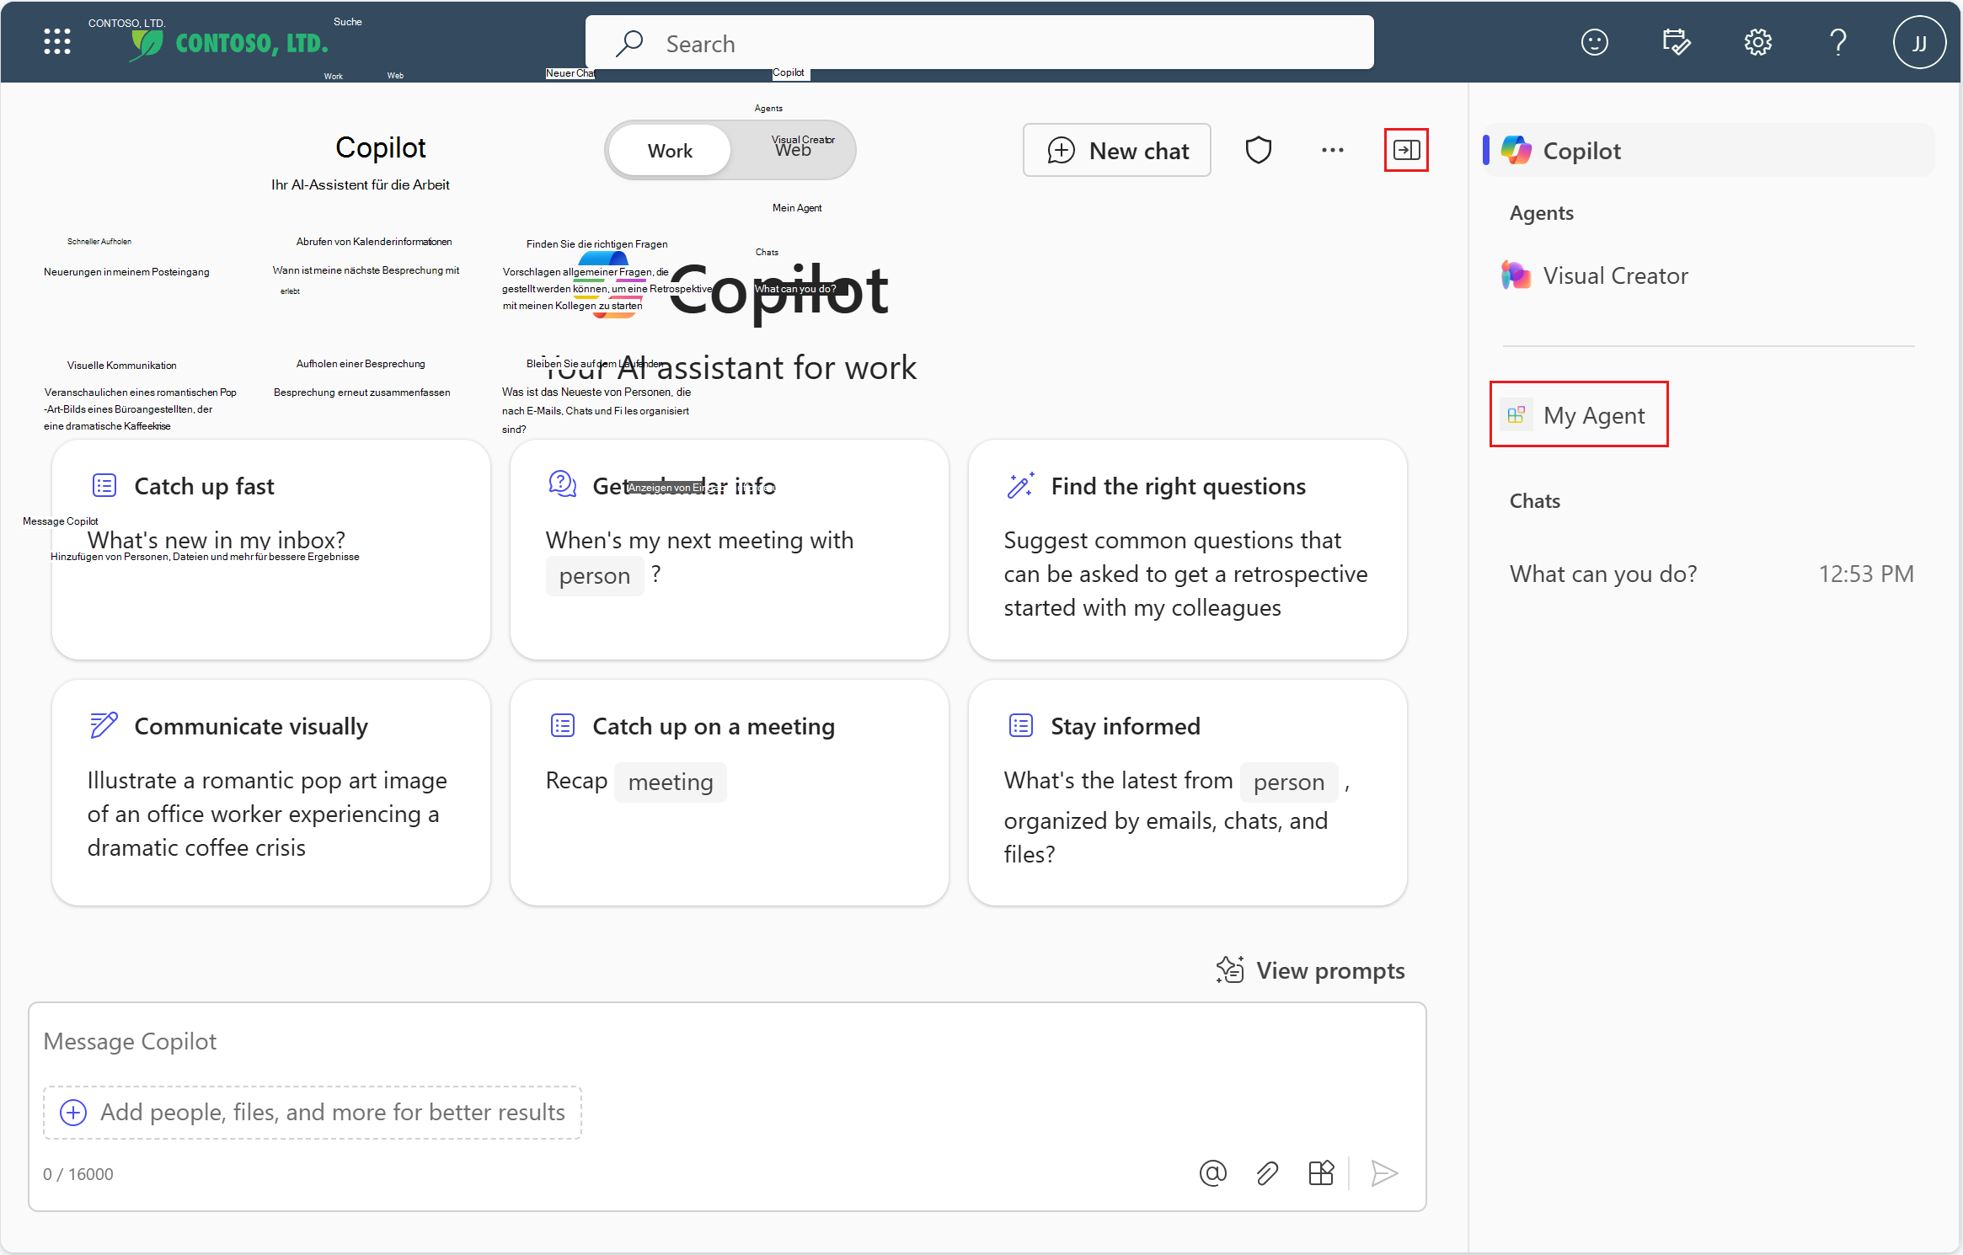Image resolution: width=1963 pixels, height=1255 pixels.
Task: Choose a person in the meeting prompt
Action: (595, 575)
